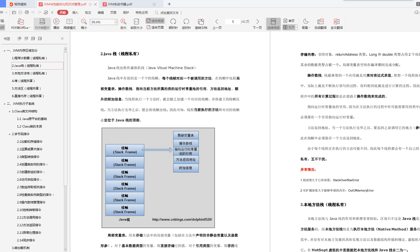
Task: Close the 书签 bookmarks panel
Action: [x=62, y=38]
